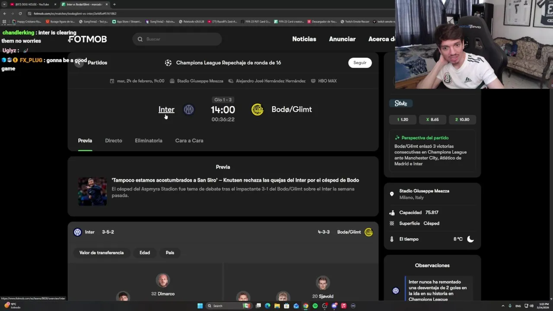Click the Champions League ball icon

pos(168,63)
